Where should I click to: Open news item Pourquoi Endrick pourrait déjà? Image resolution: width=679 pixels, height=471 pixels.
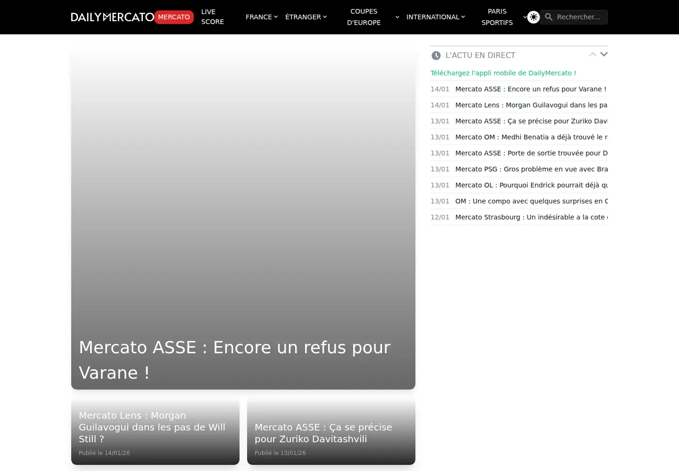coord(519,185)
